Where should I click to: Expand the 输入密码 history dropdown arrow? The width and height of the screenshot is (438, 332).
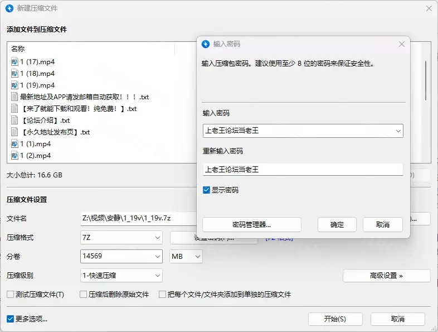click(x=397, y=131)
